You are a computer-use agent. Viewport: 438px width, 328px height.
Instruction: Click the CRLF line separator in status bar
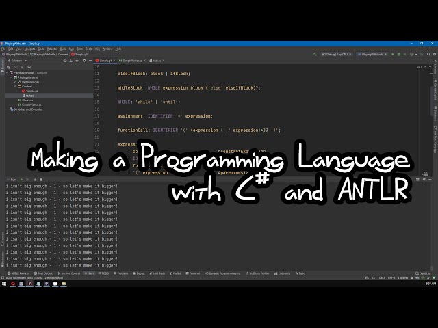[382, 278]
